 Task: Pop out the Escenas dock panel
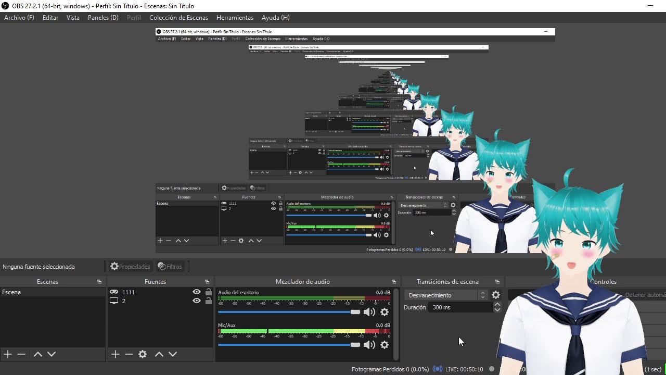point(99,282)
